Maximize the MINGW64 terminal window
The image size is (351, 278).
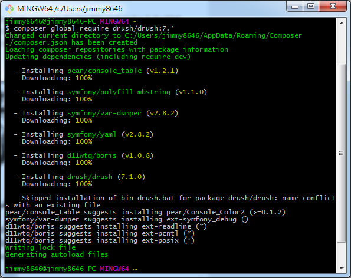[311, 6]
